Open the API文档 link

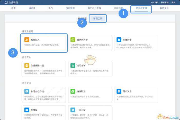pos(155,3)
